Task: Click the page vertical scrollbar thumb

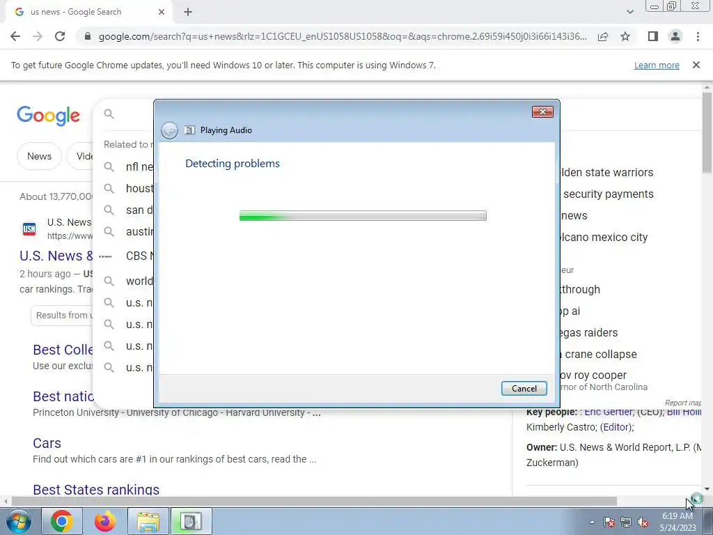Action: point(707,133)
